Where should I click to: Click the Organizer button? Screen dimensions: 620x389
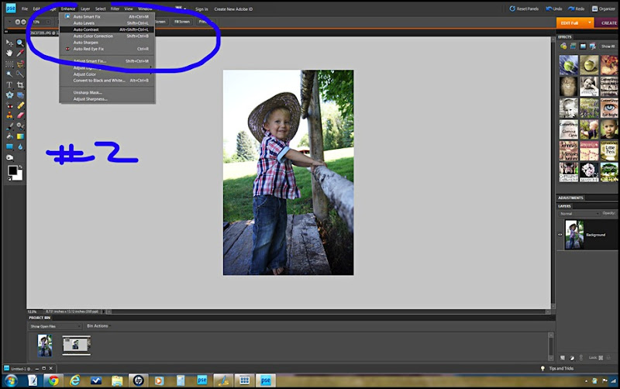pyautogui.click(x=603, y=9)
